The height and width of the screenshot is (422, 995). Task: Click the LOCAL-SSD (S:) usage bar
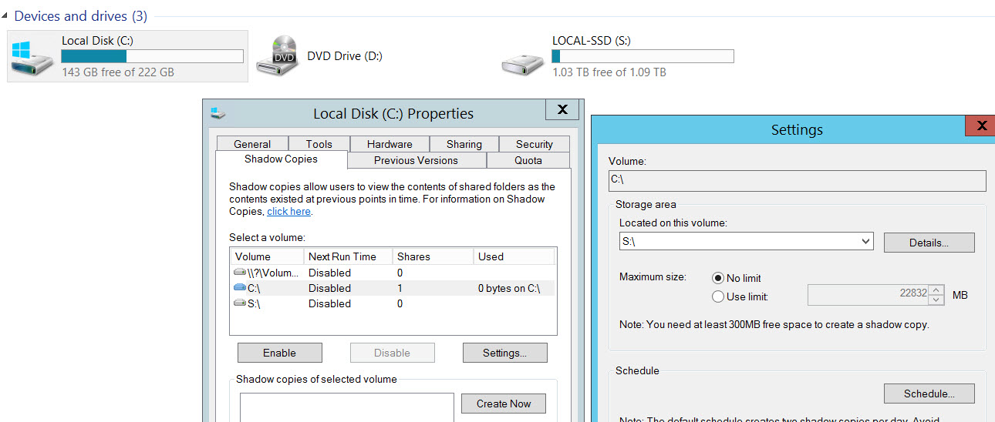[x=643, y=56]
